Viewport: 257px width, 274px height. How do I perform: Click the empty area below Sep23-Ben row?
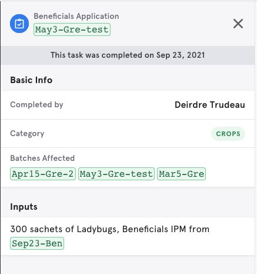click(128, 265)
